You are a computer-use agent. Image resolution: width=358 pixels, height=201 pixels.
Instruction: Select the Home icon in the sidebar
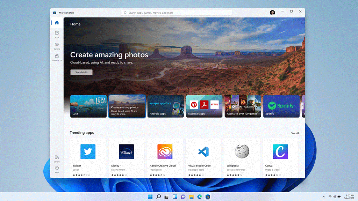[x=57, y=22]
